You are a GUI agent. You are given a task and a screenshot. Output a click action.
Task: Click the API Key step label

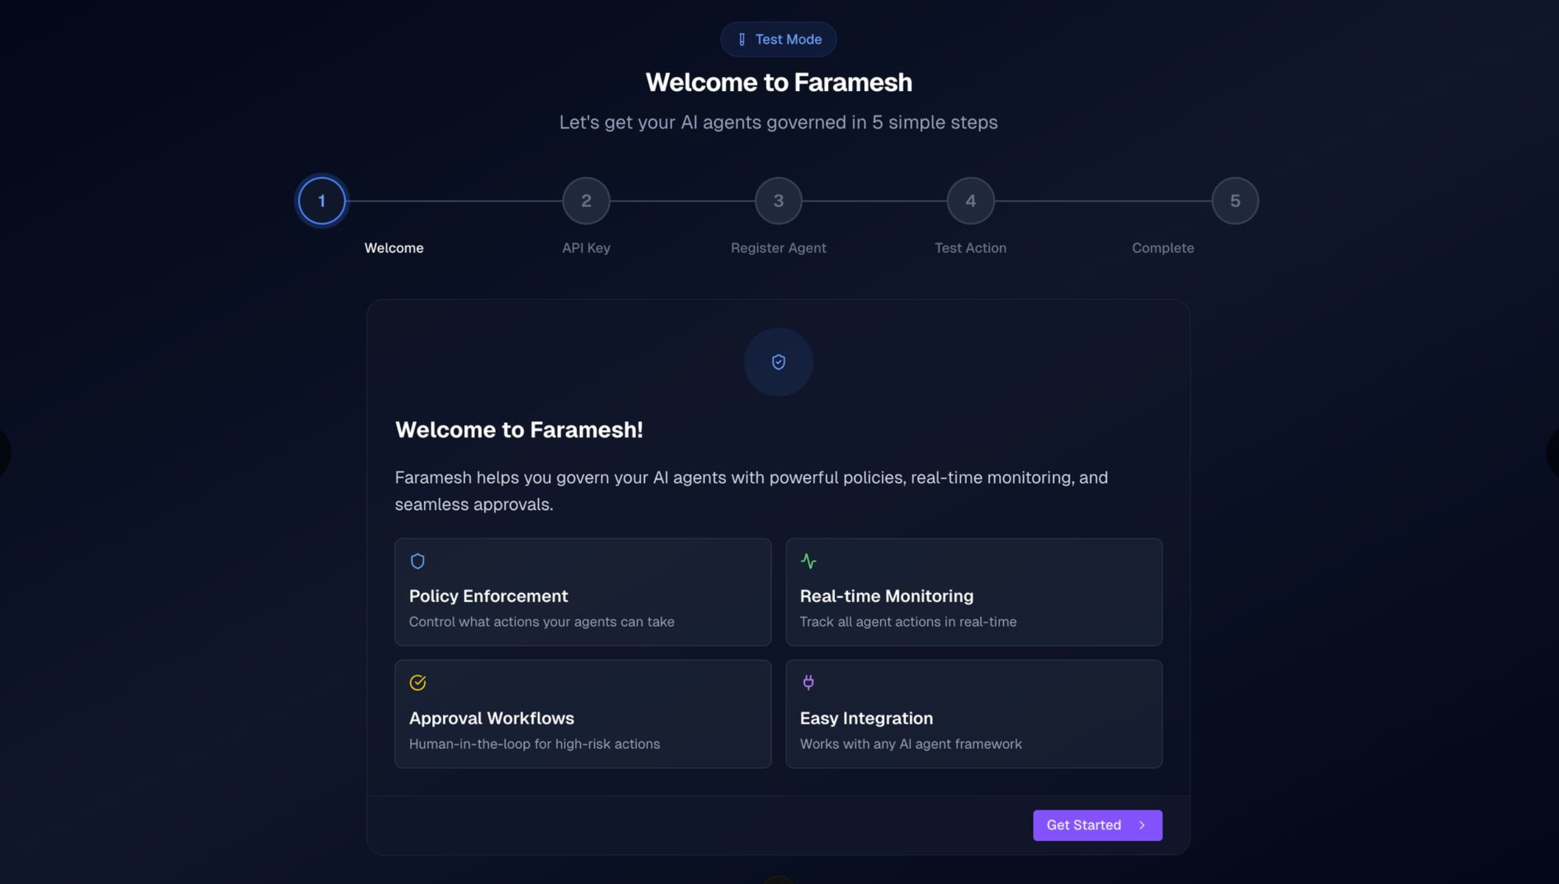click(x=586, y=248)
